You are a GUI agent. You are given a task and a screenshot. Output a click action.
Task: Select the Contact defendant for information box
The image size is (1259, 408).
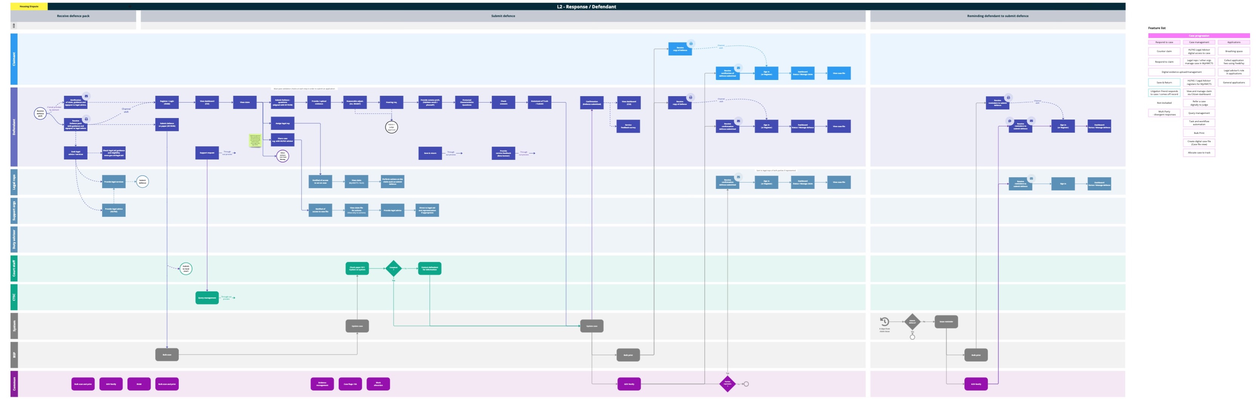pos(430,268)
